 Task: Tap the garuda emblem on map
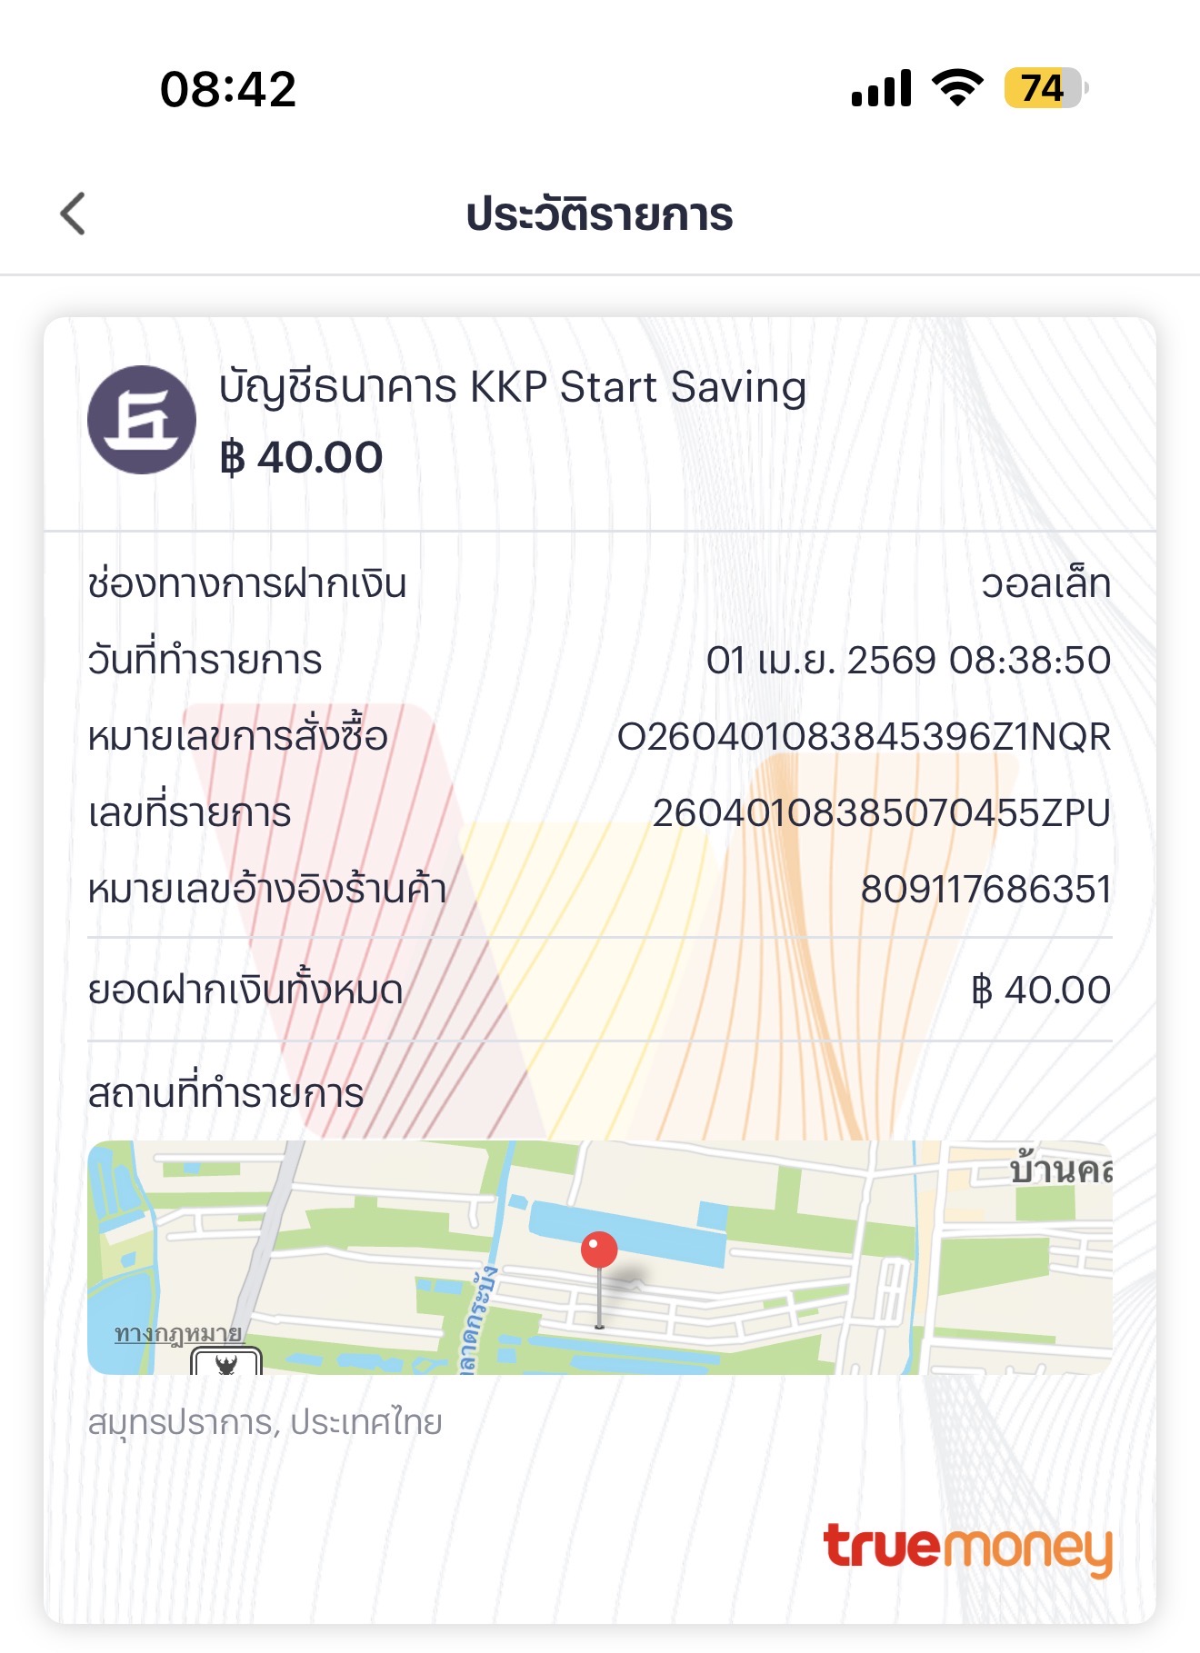[226, 1360]
